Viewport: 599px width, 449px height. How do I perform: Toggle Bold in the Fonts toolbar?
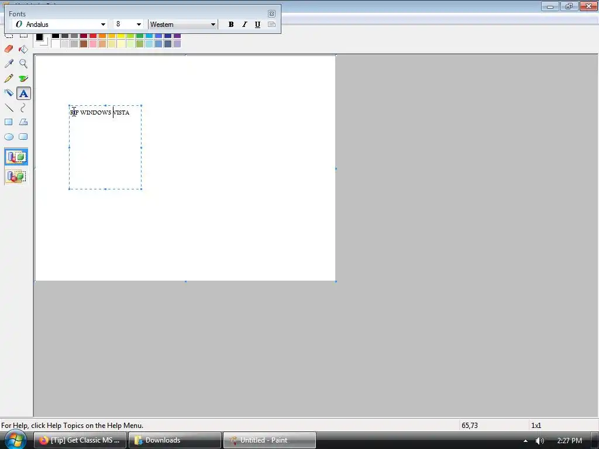coord(230,25)
